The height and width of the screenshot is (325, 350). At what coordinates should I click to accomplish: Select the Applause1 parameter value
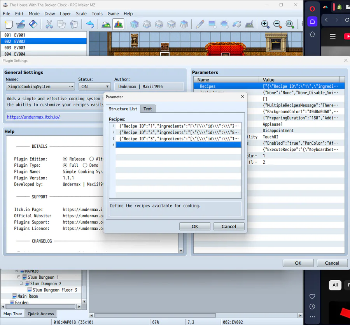pos(273,124)
